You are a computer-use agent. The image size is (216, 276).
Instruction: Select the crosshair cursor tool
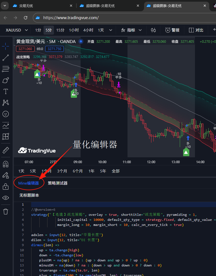(5, 46)
